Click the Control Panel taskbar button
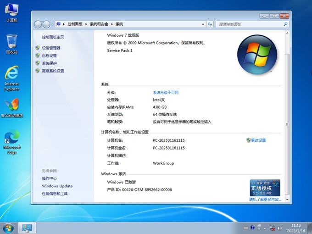This screenshot has width=312, height=234. (27, 228)
